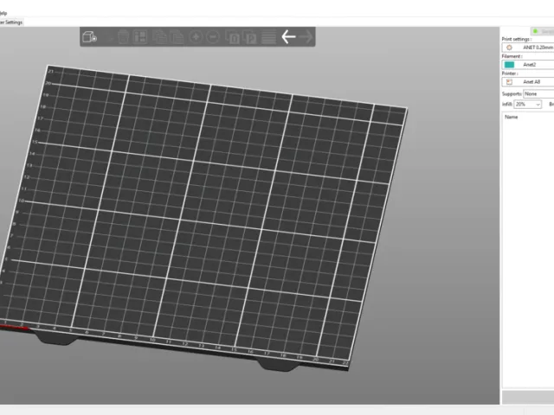Open the Filament preset dropdown Anet2
The width and height of the screenshot is (554, 415).
click(x=528, y=65)
